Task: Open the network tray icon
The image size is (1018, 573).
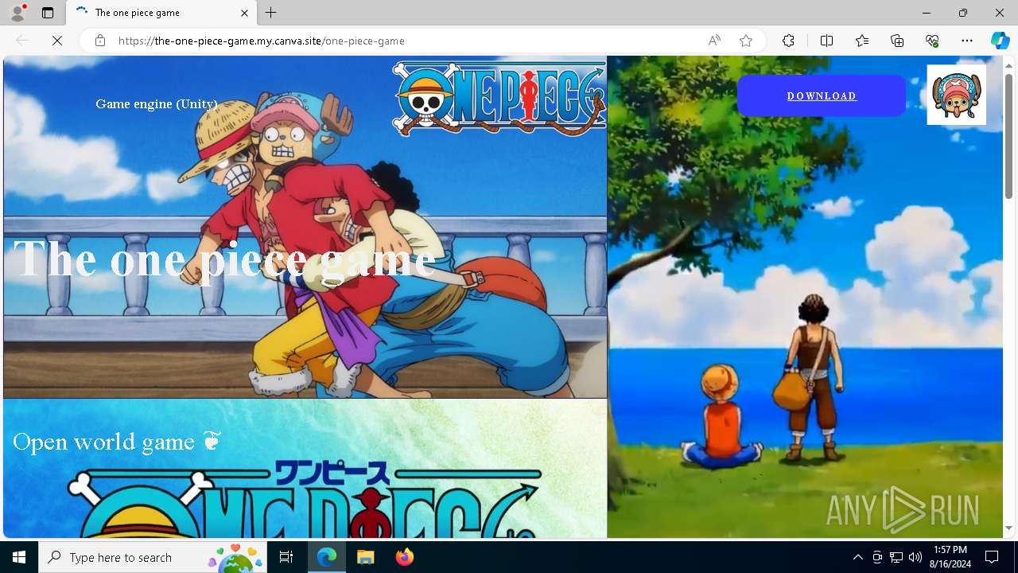Action: pos(896,557)
